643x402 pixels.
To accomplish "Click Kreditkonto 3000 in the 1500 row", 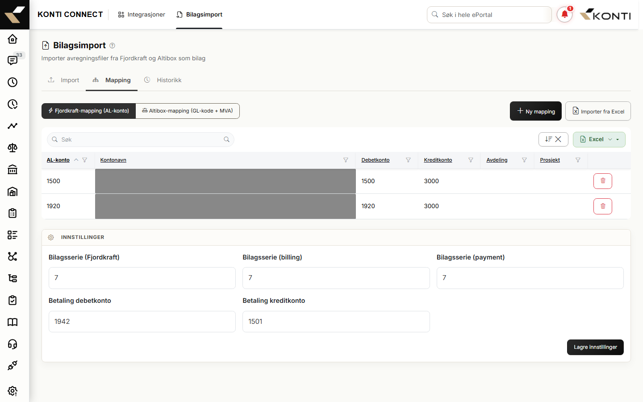I will point(431,181).
